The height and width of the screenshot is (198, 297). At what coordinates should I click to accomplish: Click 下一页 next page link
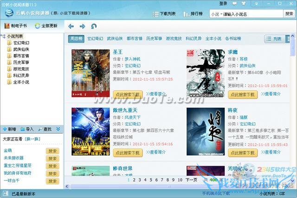click(x=191, y=180)
